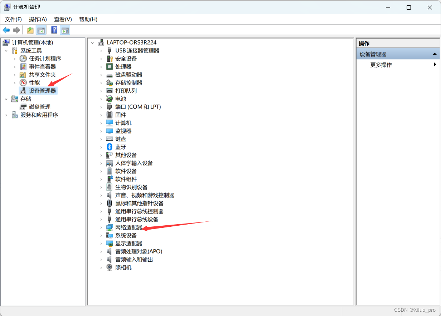
Task: Expand the 端口 (COM 和 LPT) node
Action: point(101,107)
